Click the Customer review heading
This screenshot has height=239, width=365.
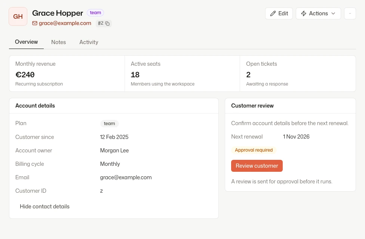[x=252, y=106]
